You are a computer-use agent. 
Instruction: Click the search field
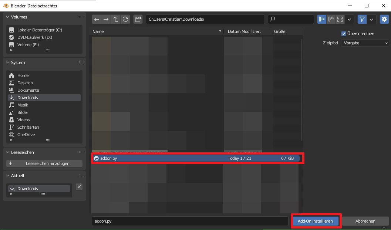[291, 19]
